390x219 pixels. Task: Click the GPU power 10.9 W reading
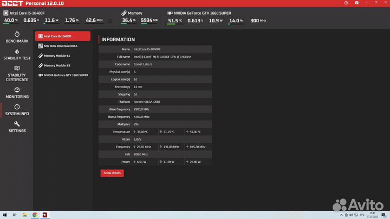pyautogui.click(x=216, y=21)
